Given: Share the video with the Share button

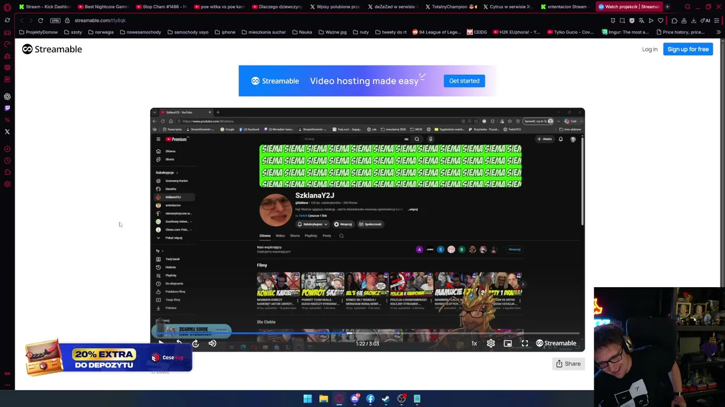Looking at the screenshot, I should pos(568,363).
